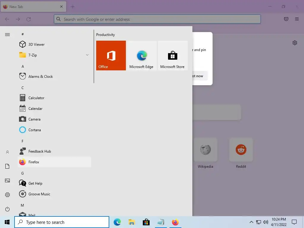Expand the 7-Zip folder chevron

87,55
